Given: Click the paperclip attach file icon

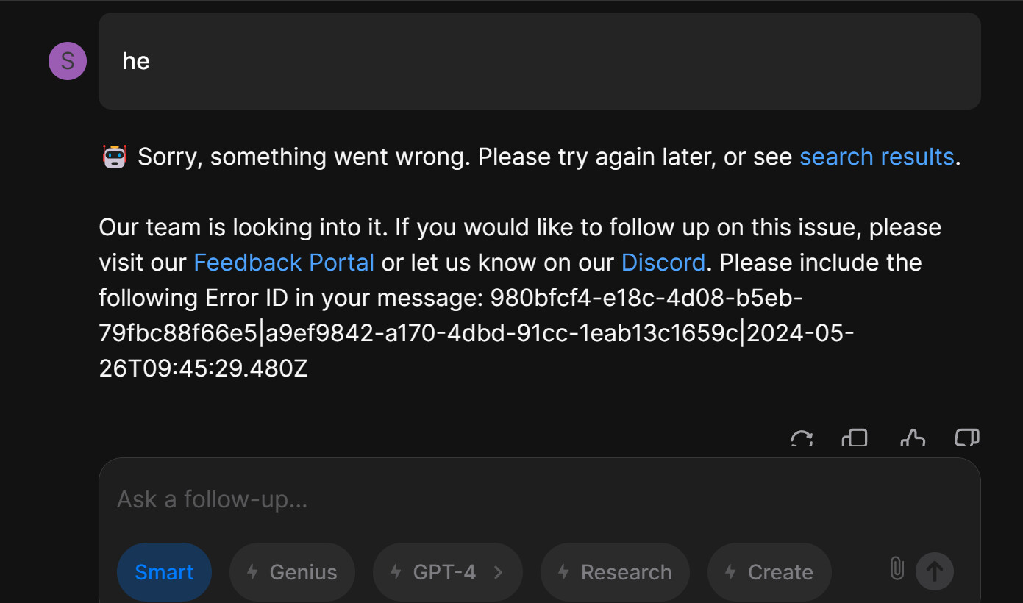Looking at the screenshot, I should point(897,568).
